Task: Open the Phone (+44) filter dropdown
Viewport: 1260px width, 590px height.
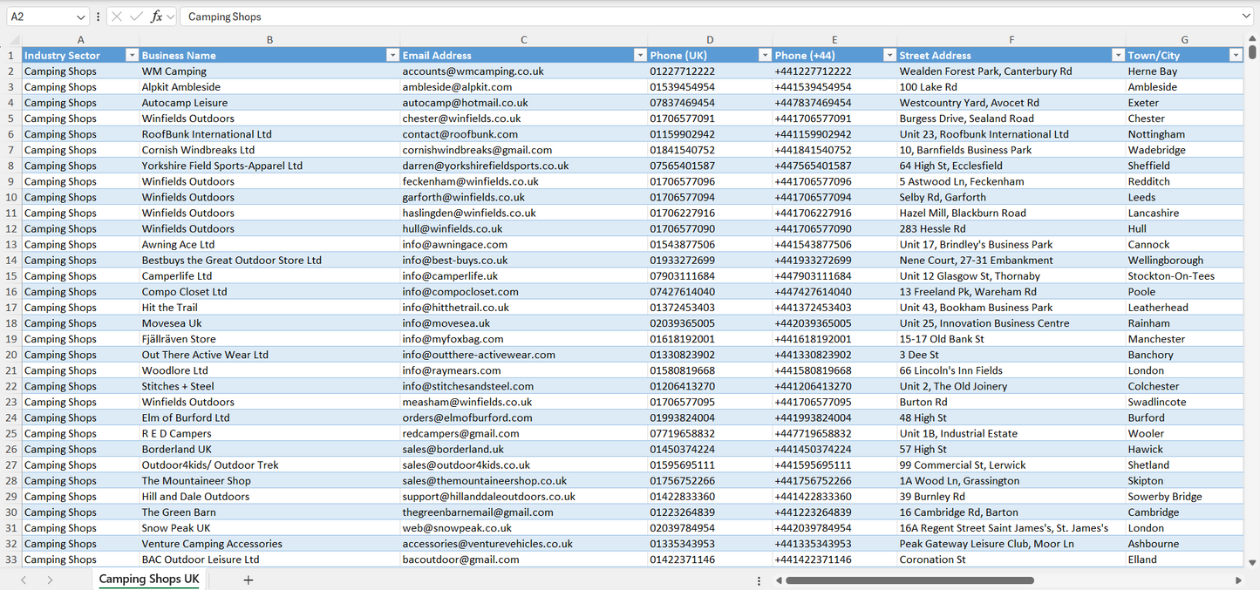Action: (889, 55)
